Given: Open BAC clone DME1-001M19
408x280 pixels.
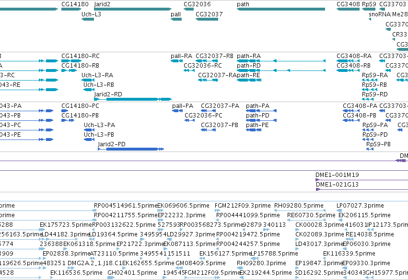Looking at the screenshot, I should pyautogui.click(x=337, y=175).
